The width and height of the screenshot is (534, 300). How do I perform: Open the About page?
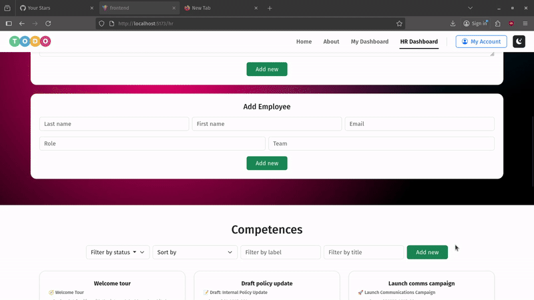[331, 41]
